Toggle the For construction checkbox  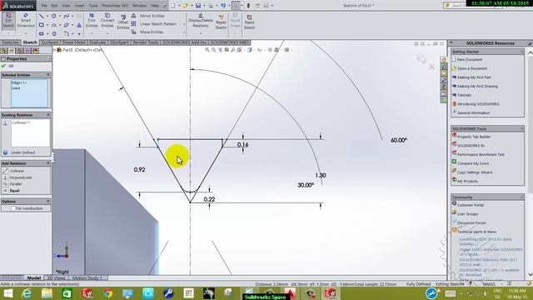point(13,208)
